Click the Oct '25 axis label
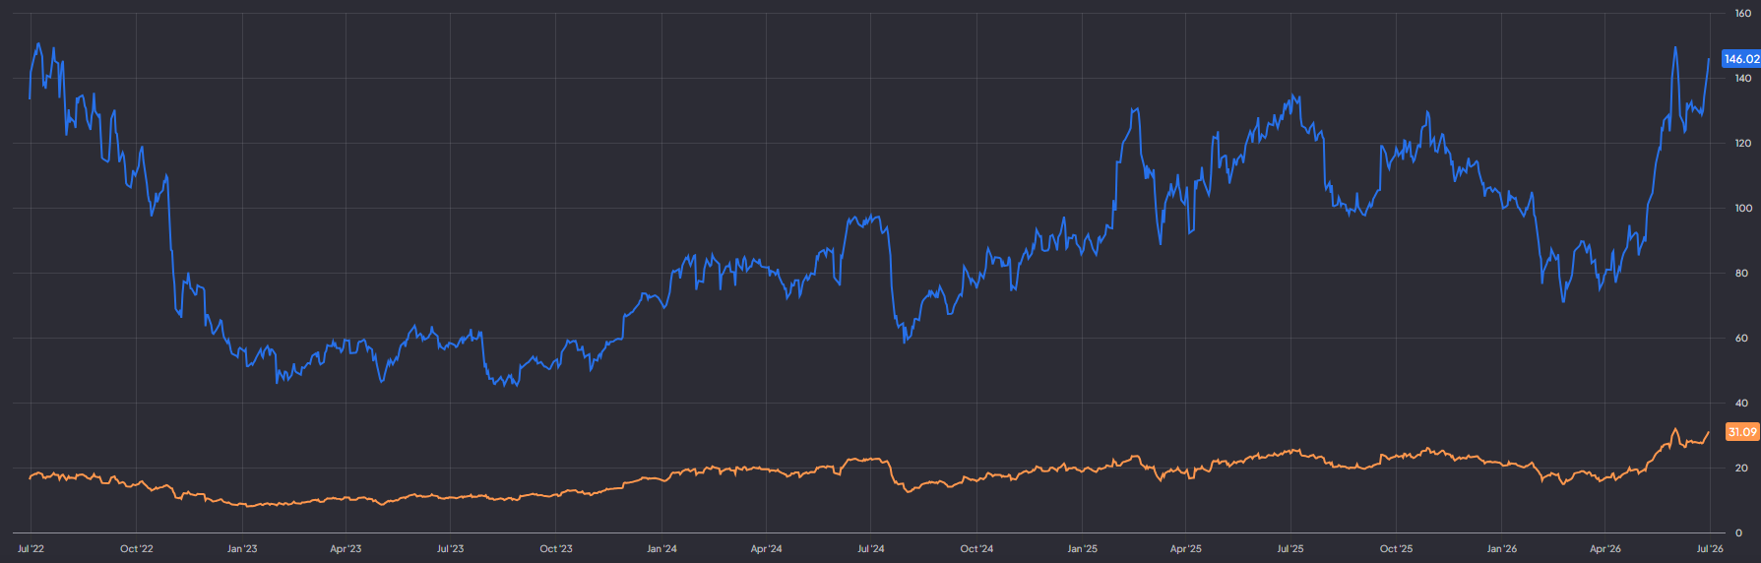The image size is (1761, 563). [1396, 548]
